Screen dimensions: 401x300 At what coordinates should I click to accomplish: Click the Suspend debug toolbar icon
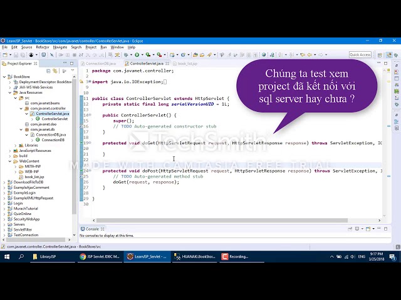point(68,55)
